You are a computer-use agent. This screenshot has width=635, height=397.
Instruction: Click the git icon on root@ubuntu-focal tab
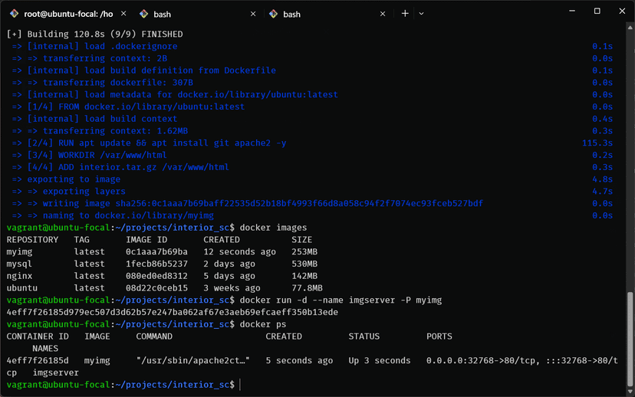(x=13, y=14)
